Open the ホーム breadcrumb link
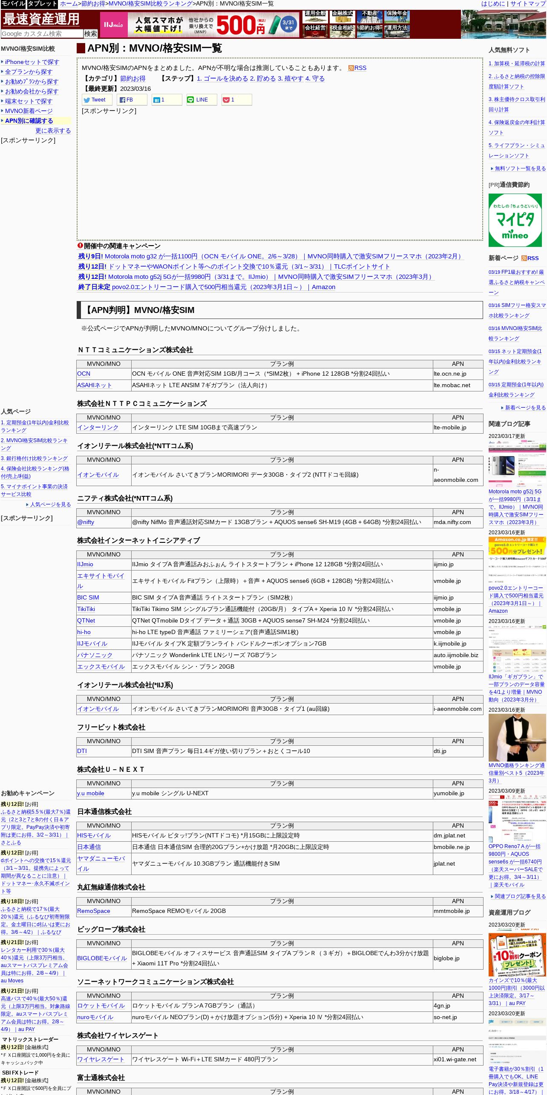This screenshot has width=547, height=1095. click(x=69, y=4)
